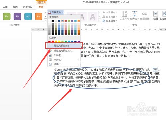Click the text 《Excel 数据透视经典教程》
Image resolution: width=166 pixels, height=120 pixels.
tap(71, 70)
